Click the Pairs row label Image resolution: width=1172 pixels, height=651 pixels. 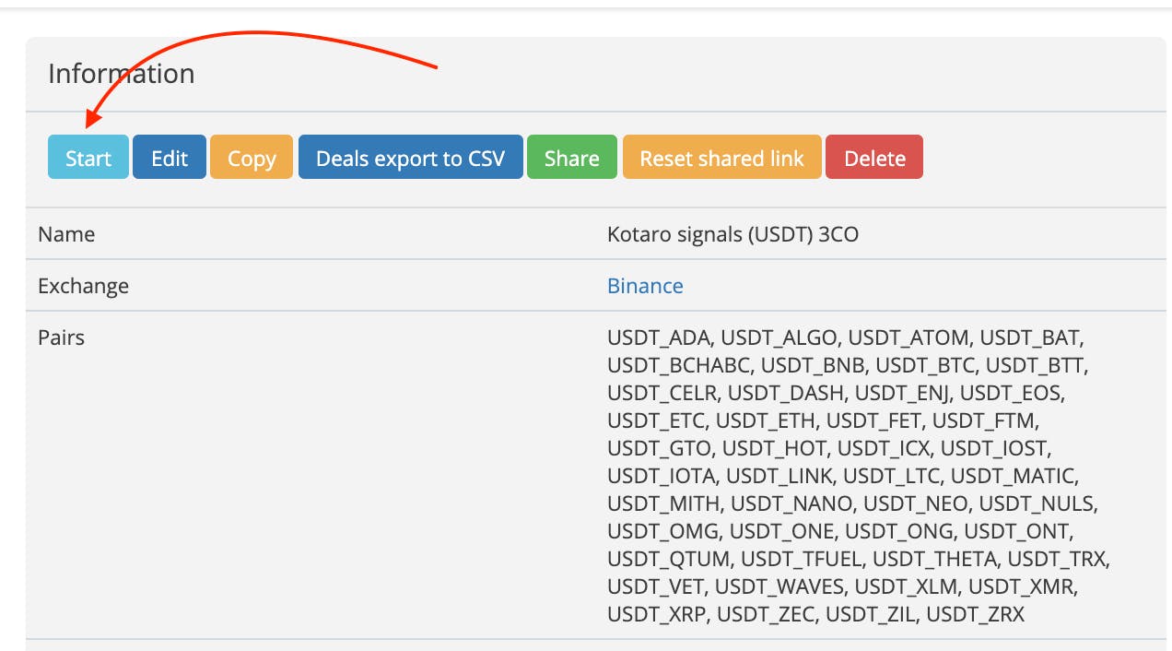pyautogui.click(x=61, y=337)
